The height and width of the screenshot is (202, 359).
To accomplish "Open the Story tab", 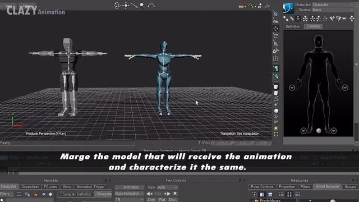I will pyautogui.click(x=67, y=187).
